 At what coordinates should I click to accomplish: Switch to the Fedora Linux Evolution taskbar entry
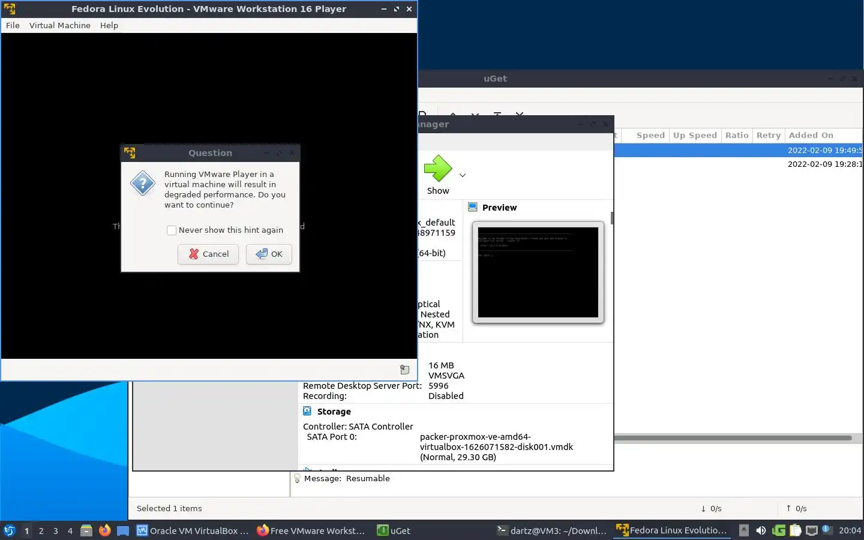[672, 530]
